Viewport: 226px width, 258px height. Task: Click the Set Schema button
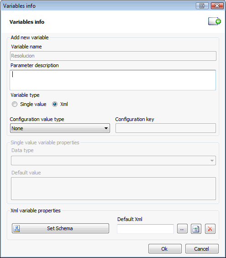pos(60,228)
